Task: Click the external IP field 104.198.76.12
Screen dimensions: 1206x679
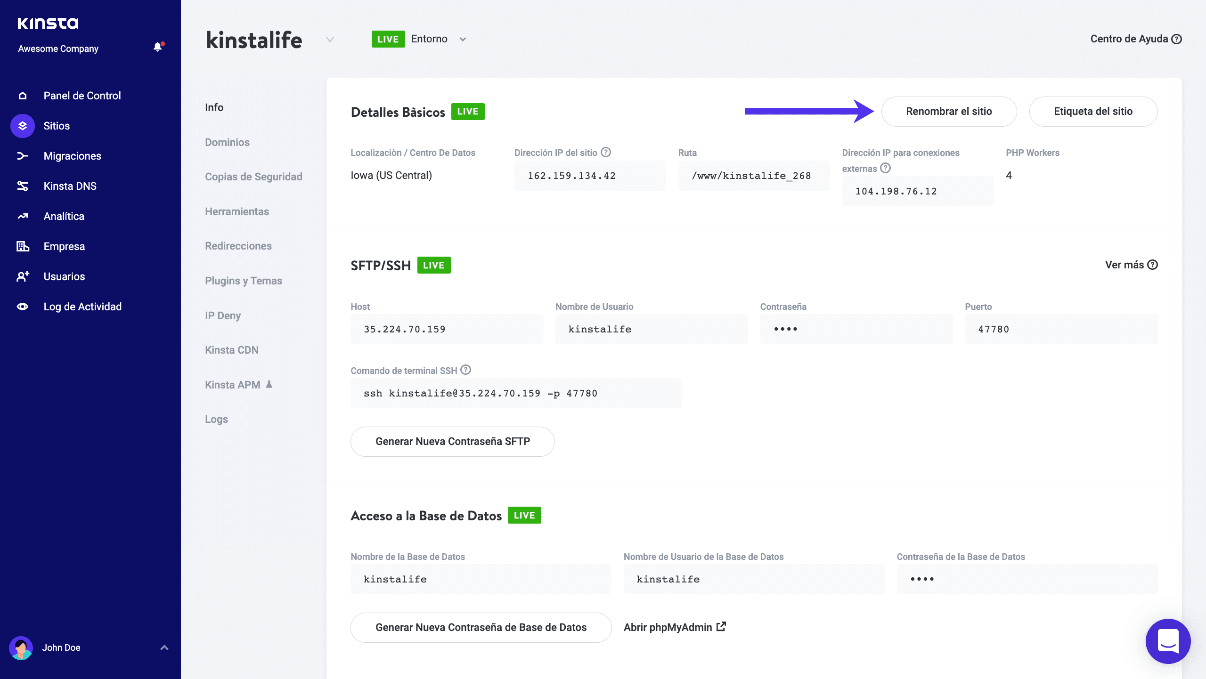Action: coord(918,191)
